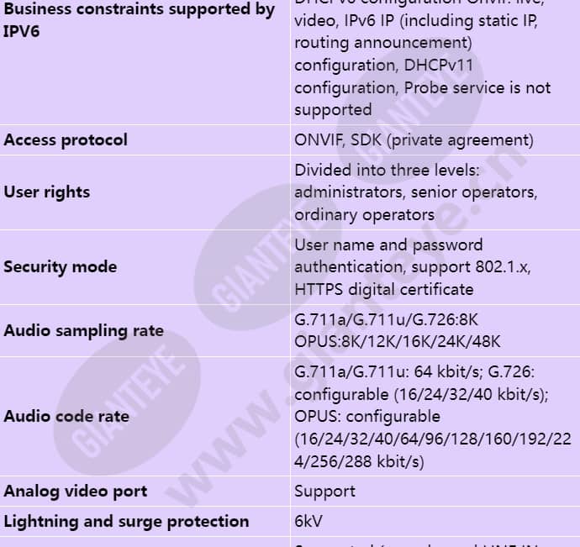Click the Audio code rate label
The width and height of the screenshot is (580, 547).
click(66, 417)
